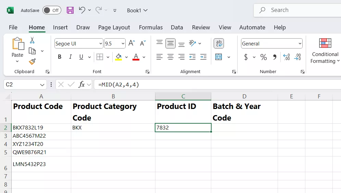Switch to the Page Layout tab
This screenshot has height=193, width=341.
click(114, 27)
